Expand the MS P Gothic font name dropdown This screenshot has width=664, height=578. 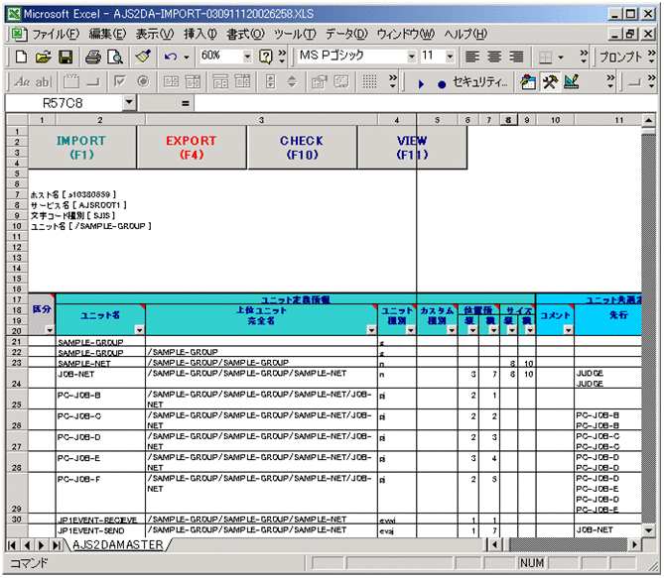coord(409,58)
